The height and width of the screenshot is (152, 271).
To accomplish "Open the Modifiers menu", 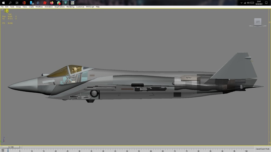I will click(39, 7).
